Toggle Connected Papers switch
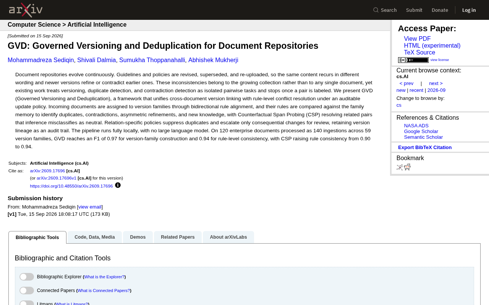Viewport: 489px width, 305px height. pos(27,291)
